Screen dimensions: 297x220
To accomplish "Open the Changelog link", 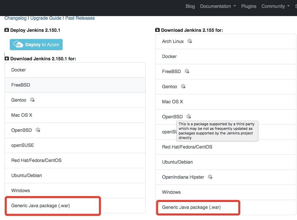I will [15, 18].
